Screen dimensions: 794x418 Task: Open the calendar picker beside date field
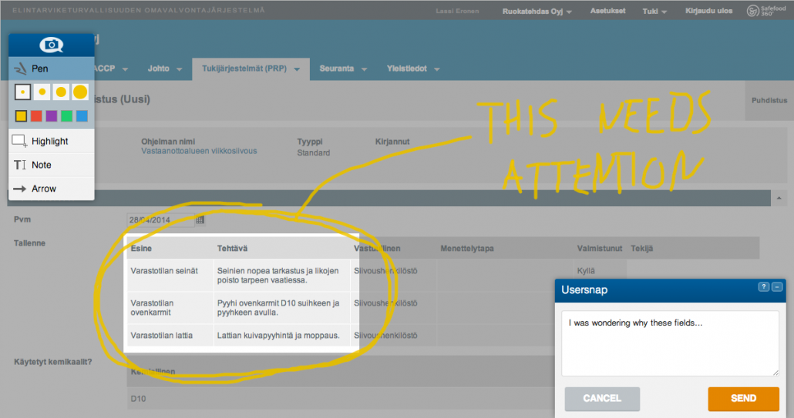point(200,220)
